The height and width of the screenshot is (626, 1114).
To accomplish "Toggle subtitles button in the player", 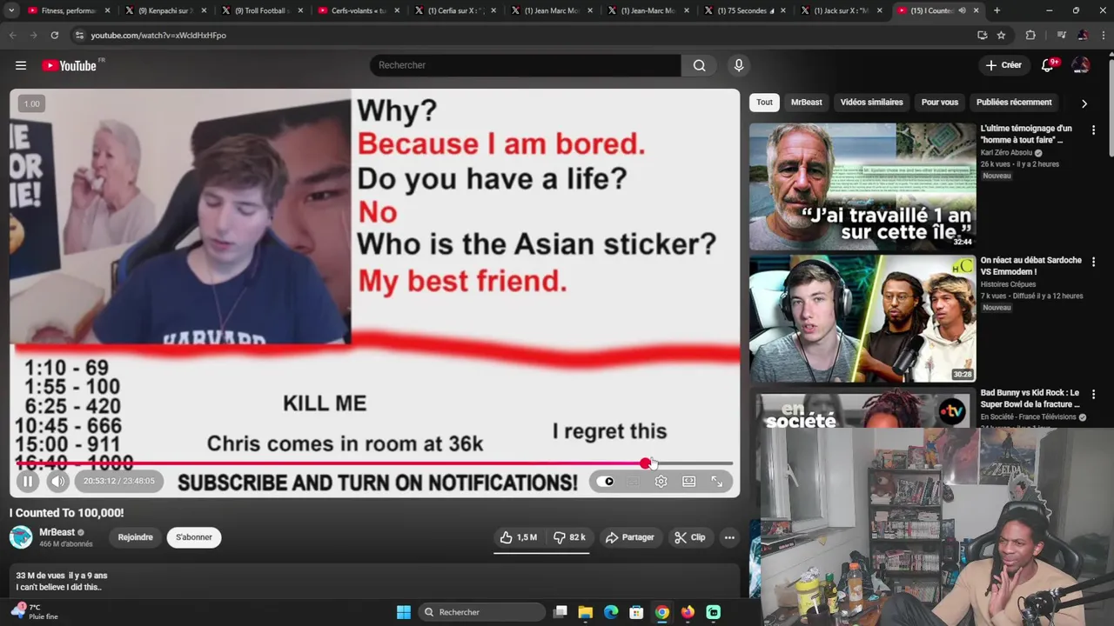I will [634, 482].
